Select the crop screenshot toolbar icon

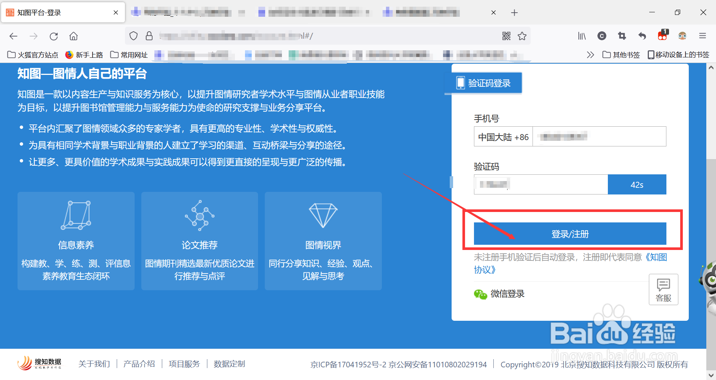click(x=622, y=36)
